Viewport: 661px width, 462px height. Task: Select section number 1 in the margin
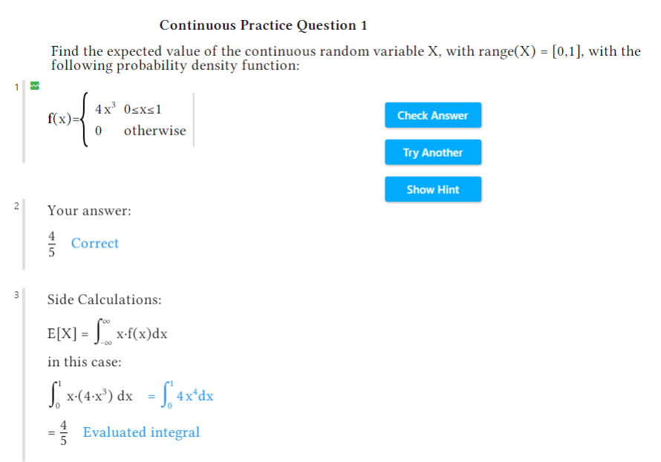(x=16, y=87)
